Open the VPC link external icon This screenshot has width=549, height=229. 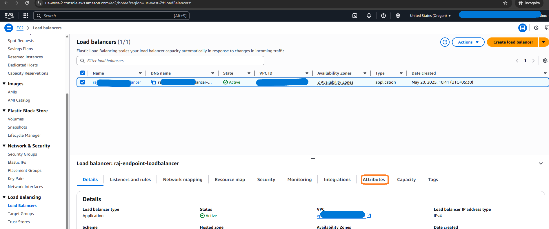click(x=369, y=216)
